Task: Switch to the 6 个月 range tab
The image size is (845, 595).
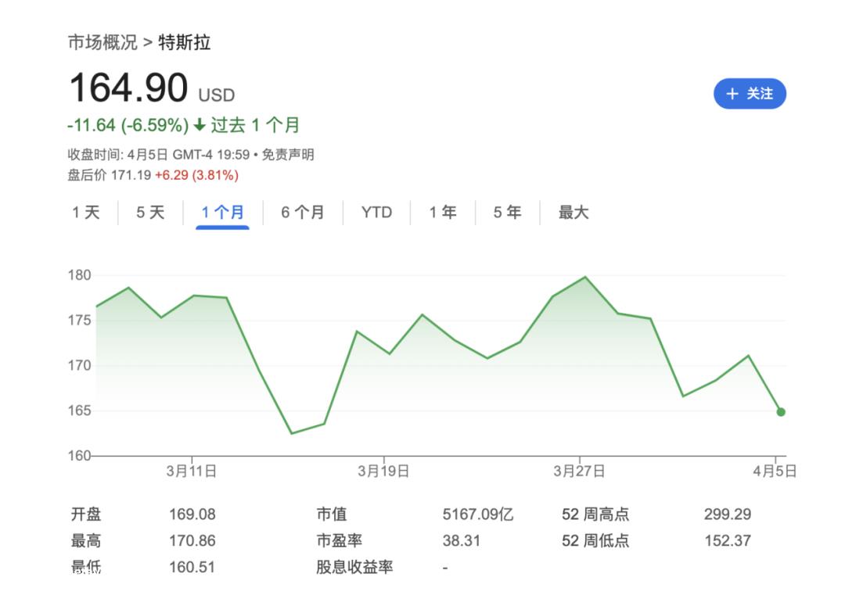Action: [302, 212]
